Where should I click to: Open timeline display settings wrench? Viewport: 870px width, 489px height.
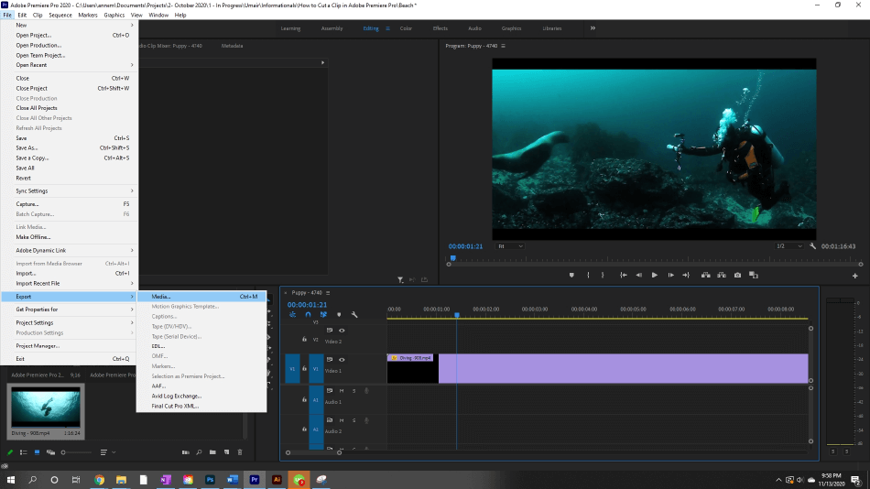click(x=354, y=315)
